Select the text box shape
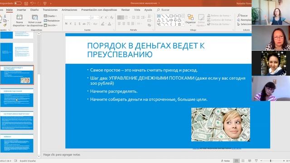 tap(159, 16)
